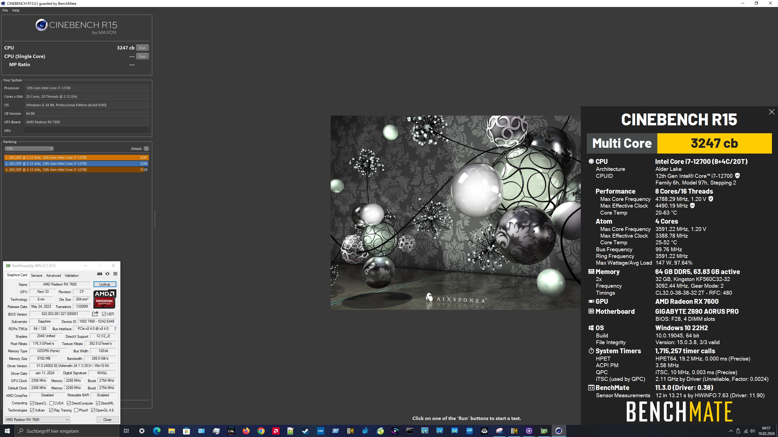Select the Graphics Card tab

click(17, 275)
